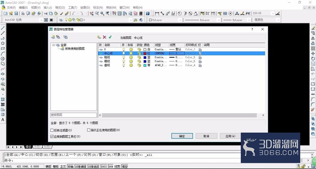Click the New Group Filter icon
Screen dimensions: 316x169
point(58,37)
